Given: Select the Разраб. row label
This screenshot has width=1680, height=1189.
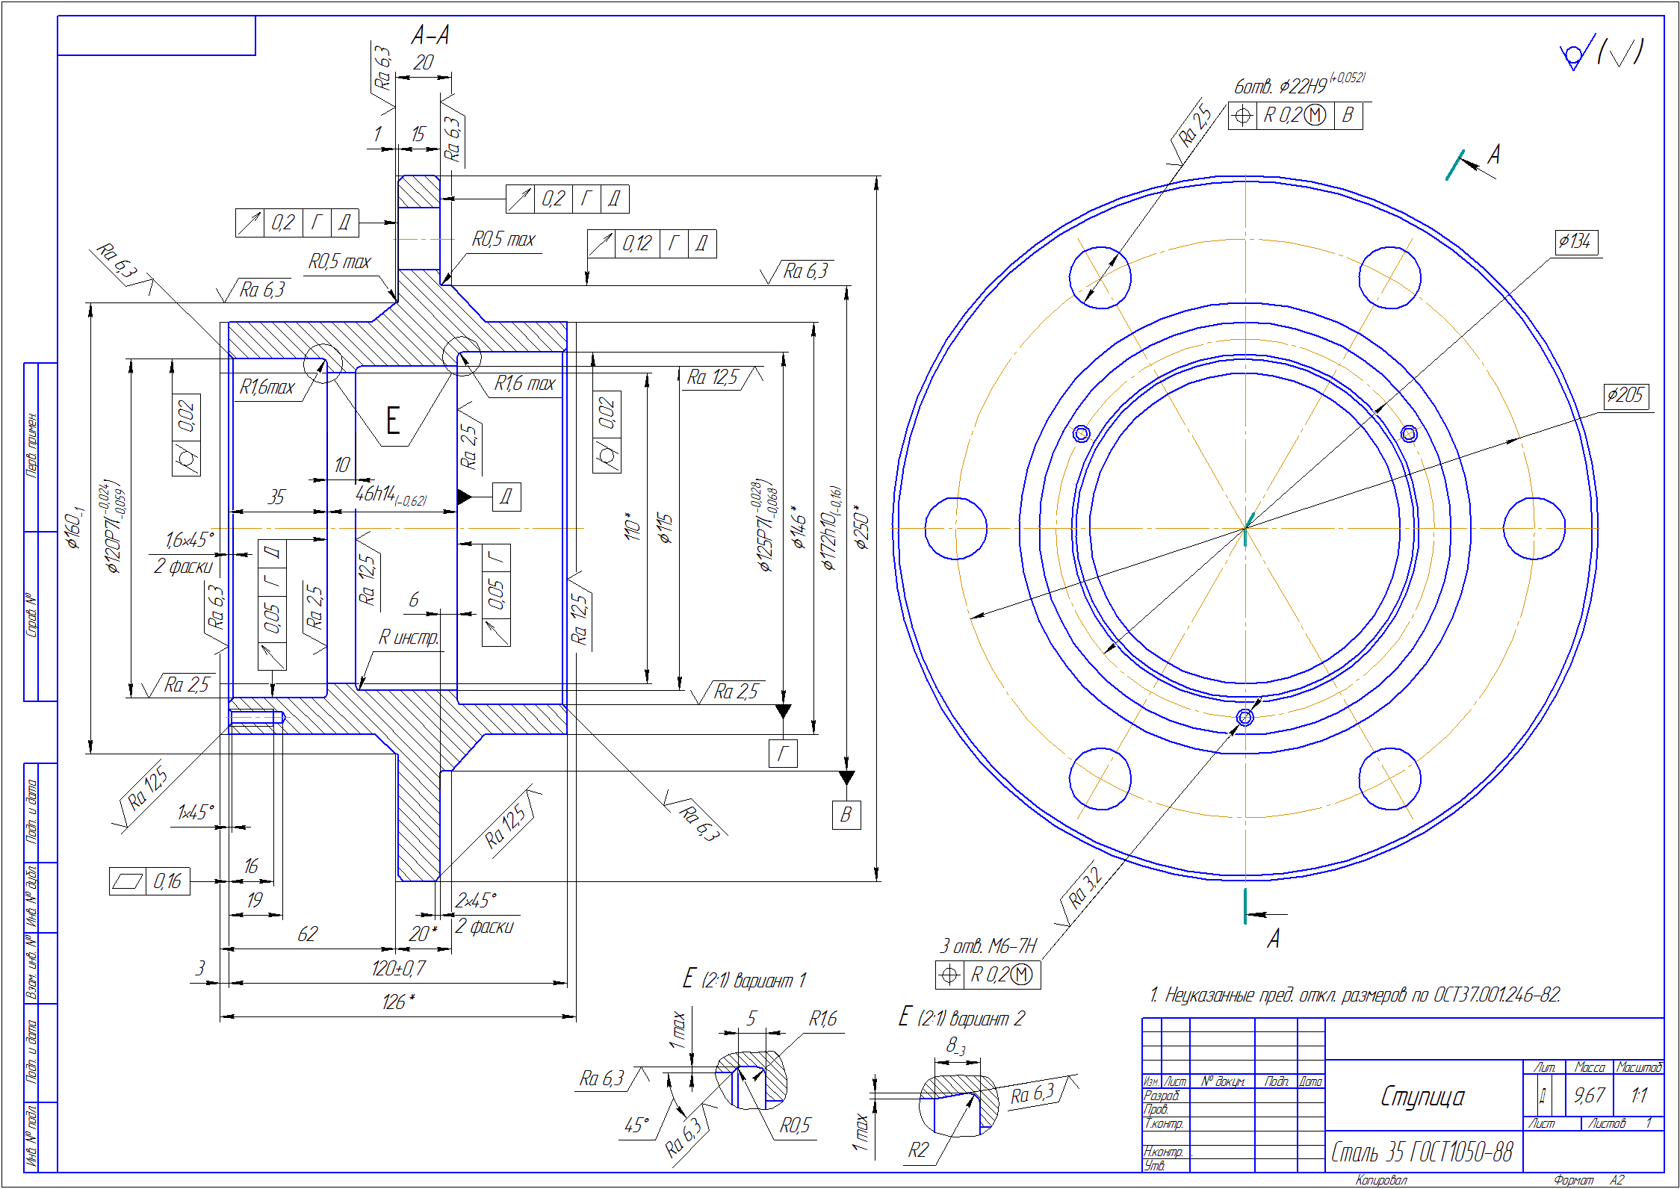Looking at the screenshot, I should pyautogui.click(x=1162, y=1096).
